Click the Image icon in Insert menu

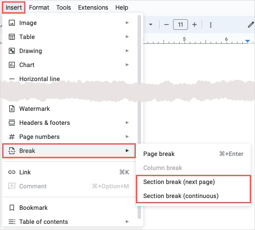[12, 23]
